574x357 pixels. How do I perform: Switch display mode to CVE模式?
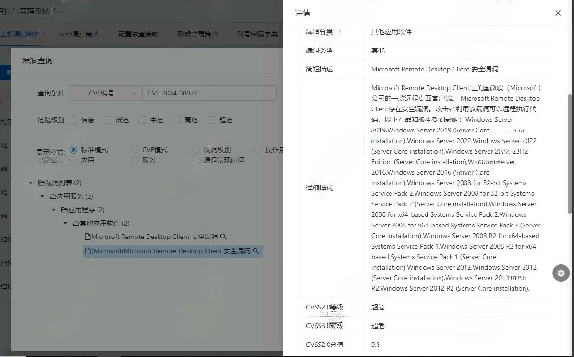tap(134, 149)
